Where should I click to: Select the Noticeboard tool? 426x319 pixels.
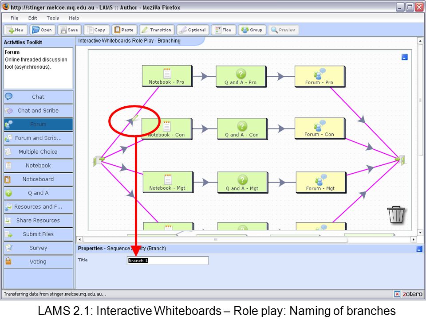click(x=38, y=179)
